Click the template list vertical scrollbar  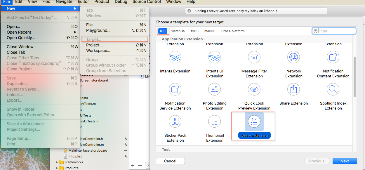click(x=355, y=77)
